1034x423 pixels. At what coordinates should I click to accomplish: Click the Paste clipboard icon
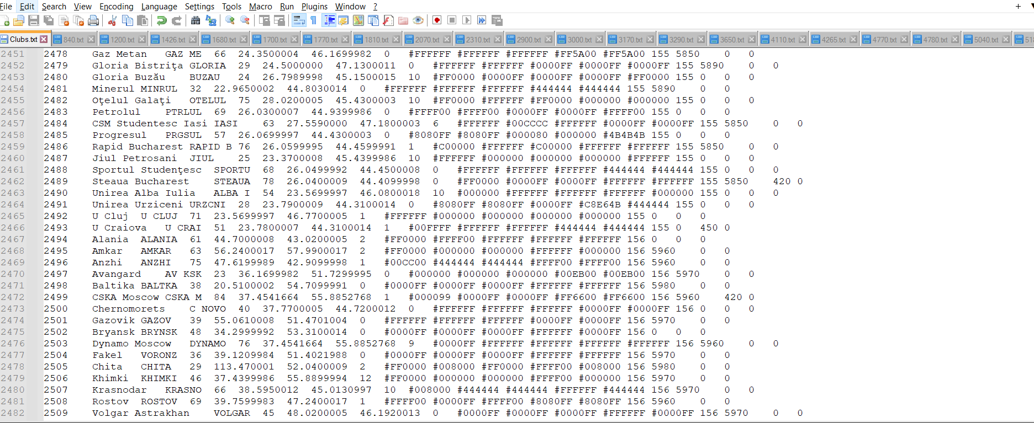(x=143, y=21)
